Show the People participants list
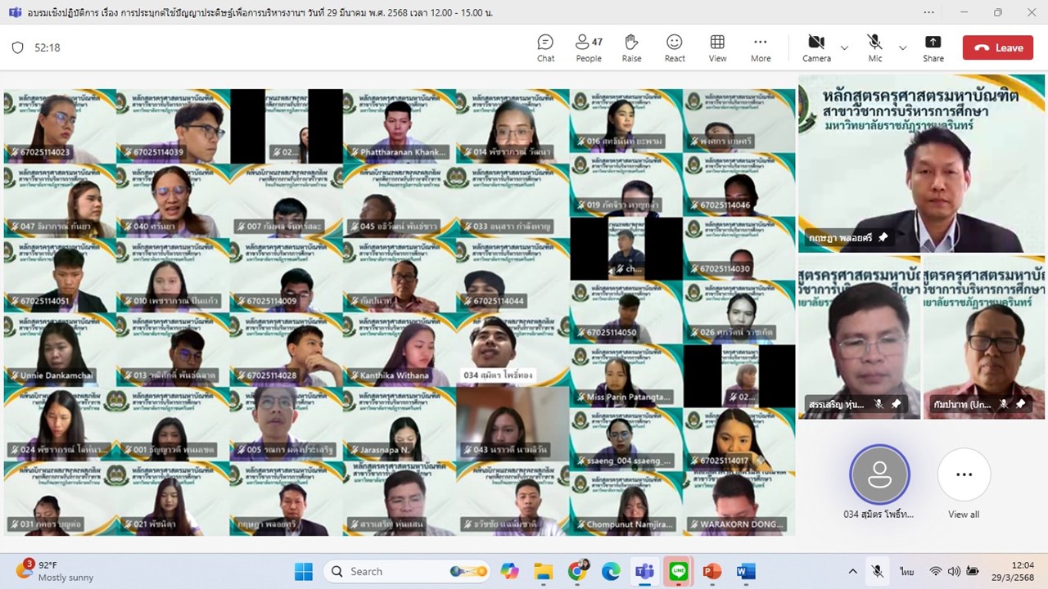The width and height of the screenshot is (1048, 589). pos(589,48)
